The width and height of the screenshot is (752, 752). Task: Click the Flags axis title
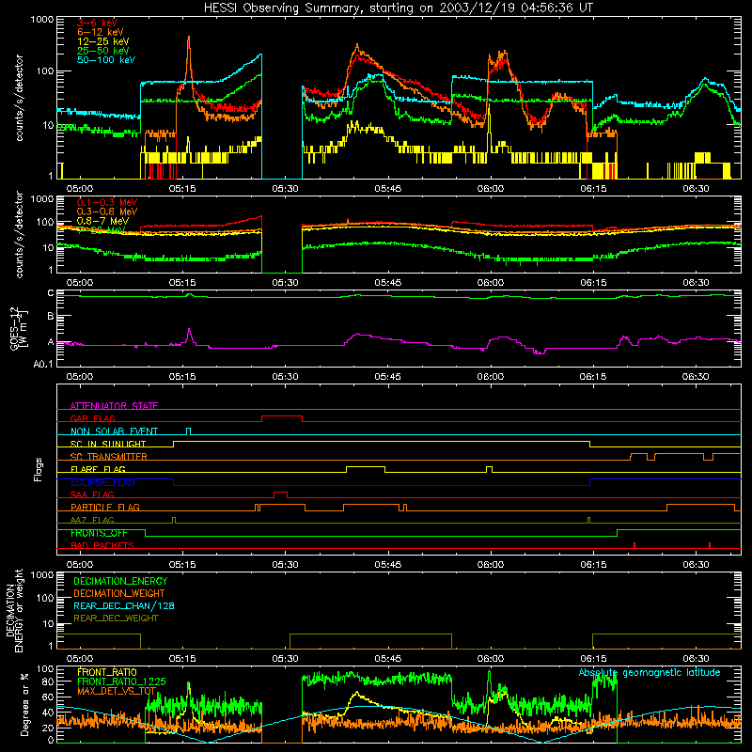click(38, 469)
